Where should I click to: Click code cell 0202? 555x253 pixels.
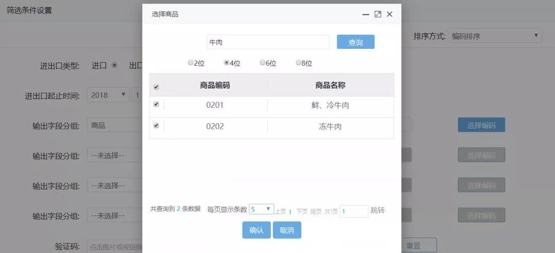pyautogui.click(x=215, y=126)
